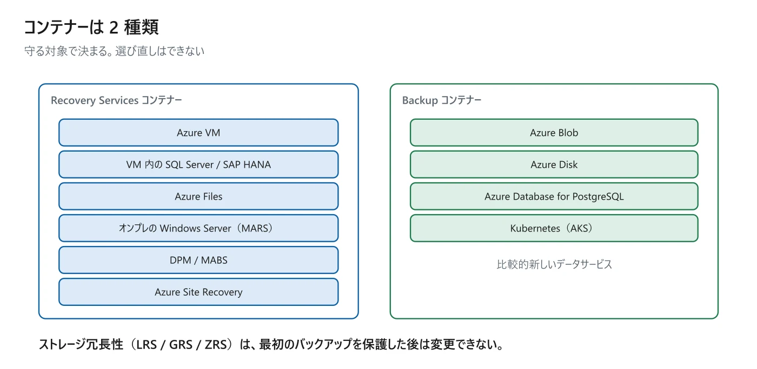Click the Backup コンテナー heading
Screen dimensions: 757x369
pyautogui.click(x=442, y=100)
